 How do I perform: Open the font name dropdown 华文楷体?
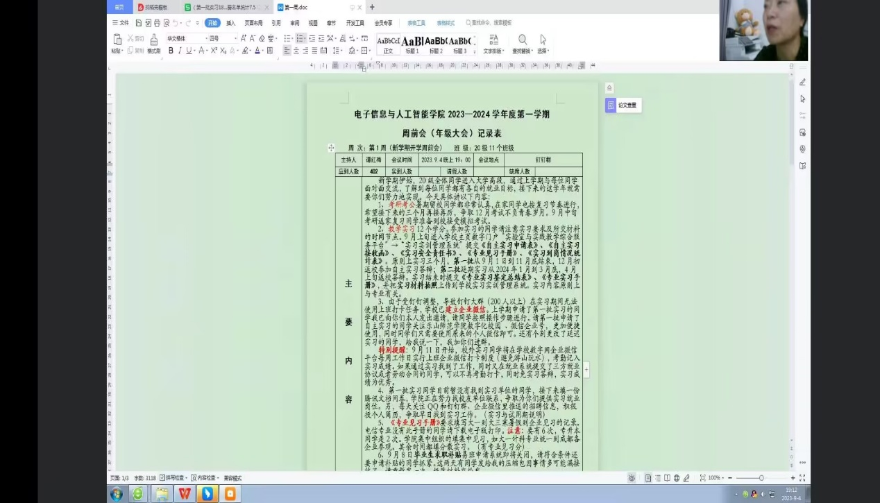click(186, 38)
